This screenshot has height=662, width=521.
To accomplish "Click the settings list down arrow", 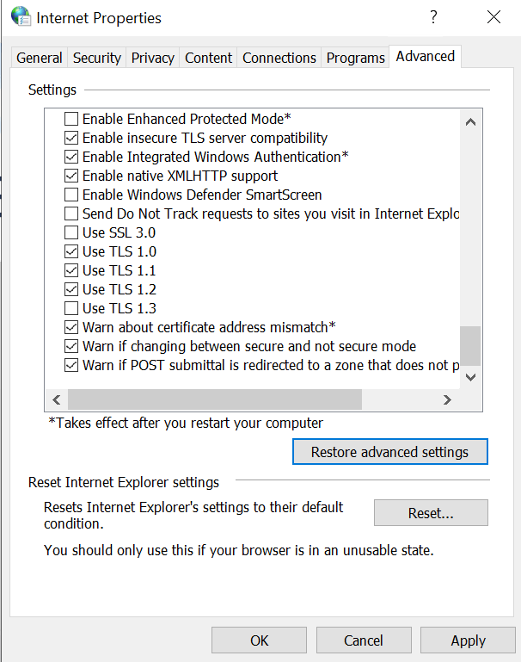I will pos(470,377).
